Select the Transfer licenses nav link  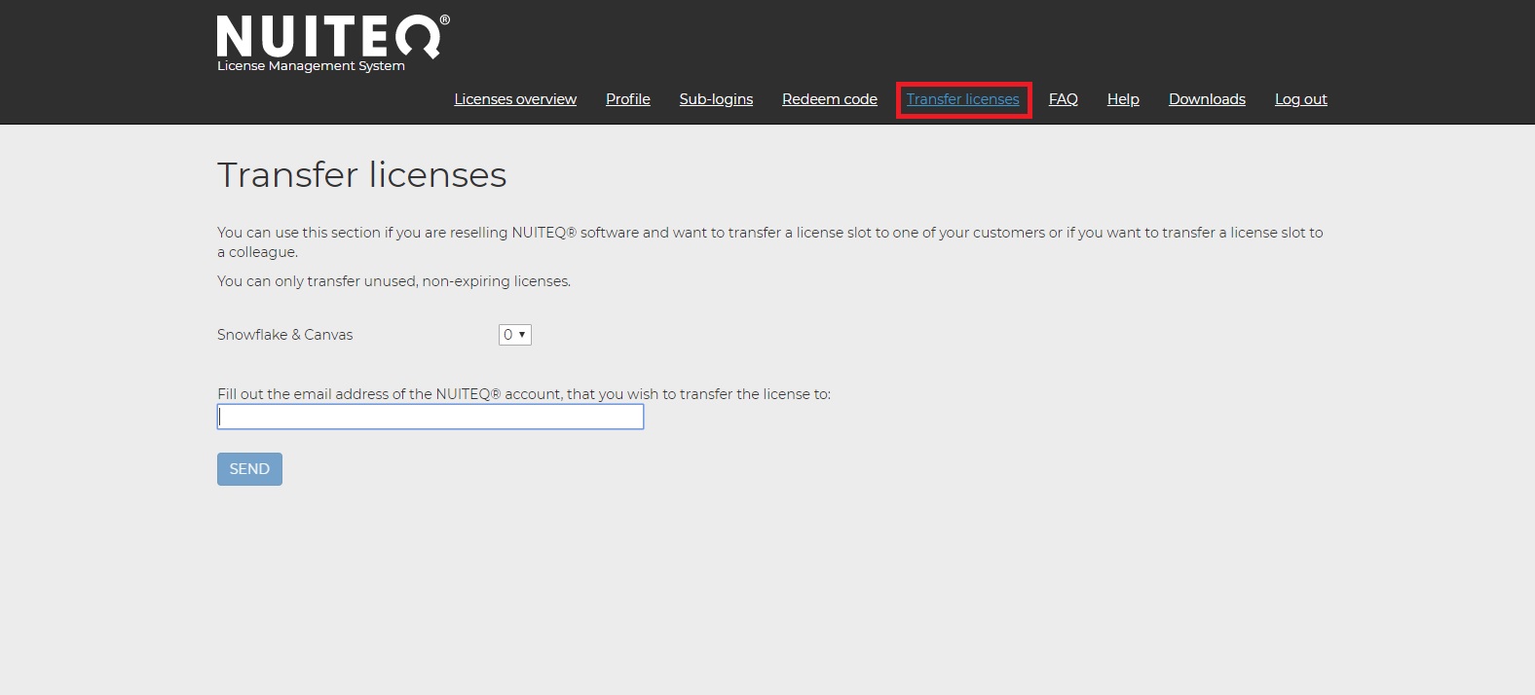coord(963,99)
